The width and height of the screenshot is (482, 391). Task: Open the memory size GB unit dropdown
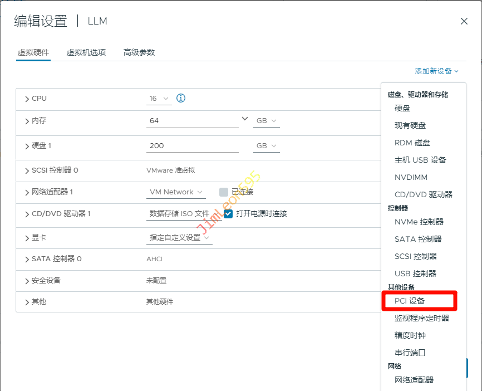(266, 121)
